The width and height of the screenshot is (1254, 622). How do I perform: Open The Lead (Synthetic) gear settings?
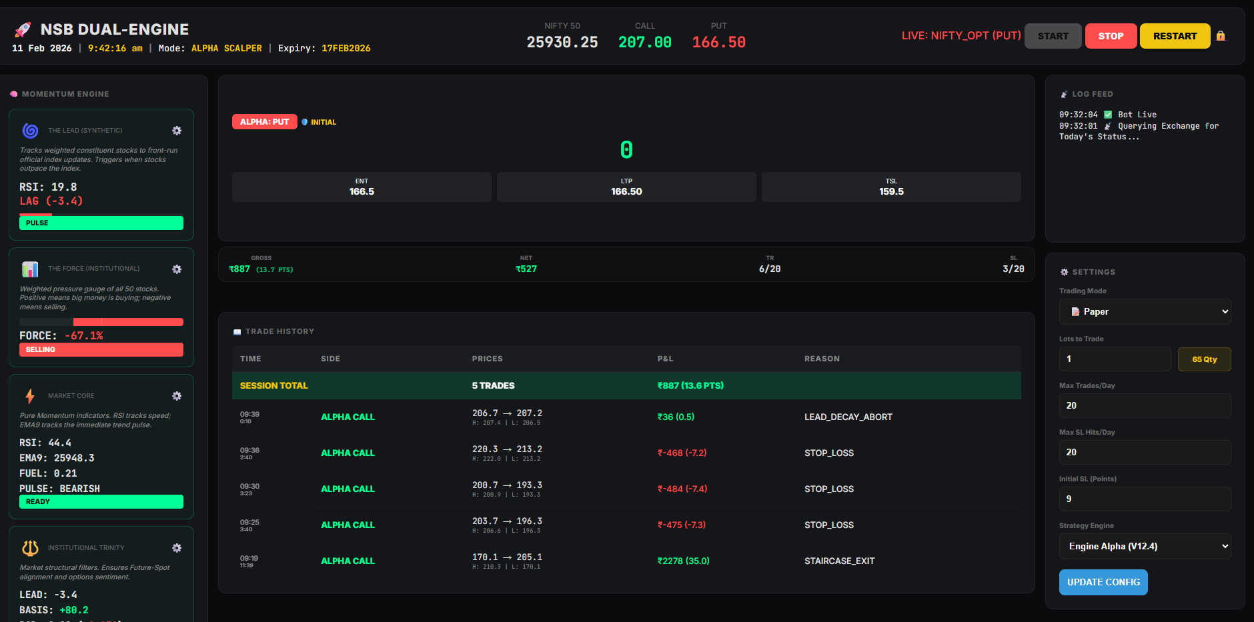pyautogui.click(x=177, y=131)
